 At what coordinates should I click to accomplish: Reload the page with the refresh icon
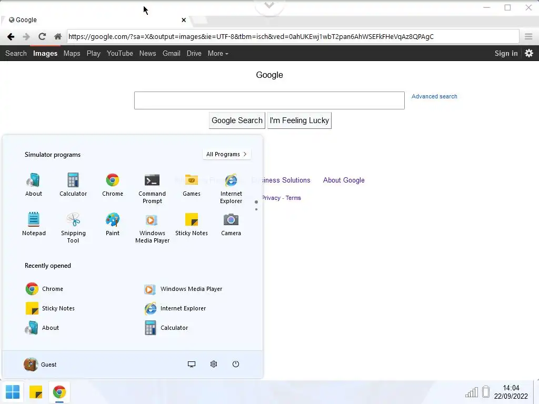coord(42,36)
